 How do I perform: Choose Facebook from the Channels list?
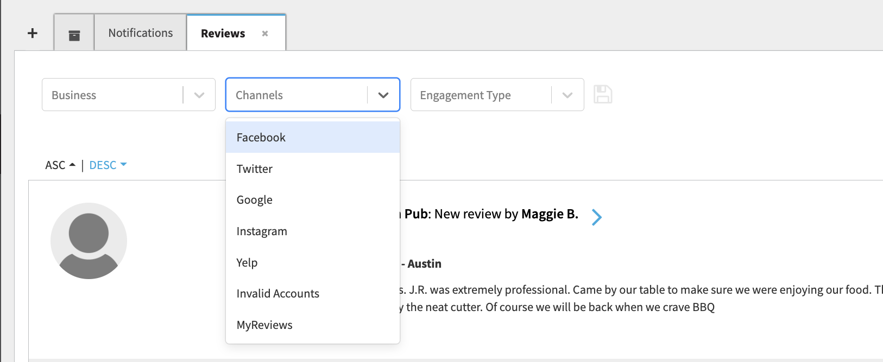tap(313, 138)
